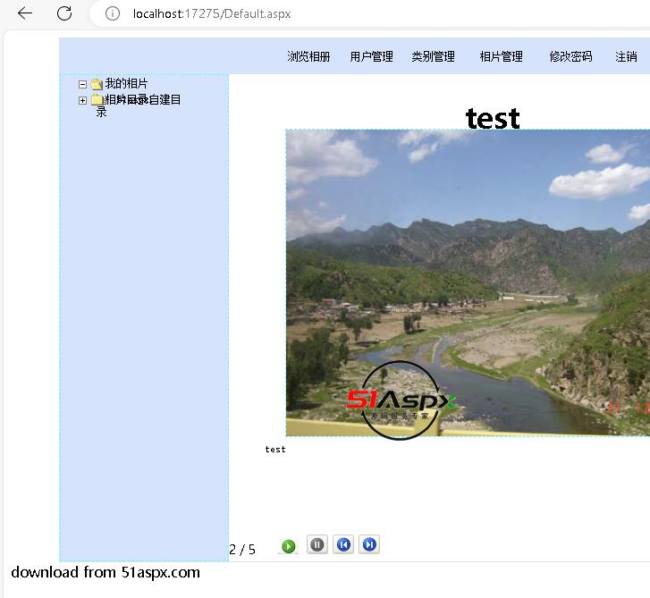
Task: Skip to next photo button
Action: coord(369,544)
